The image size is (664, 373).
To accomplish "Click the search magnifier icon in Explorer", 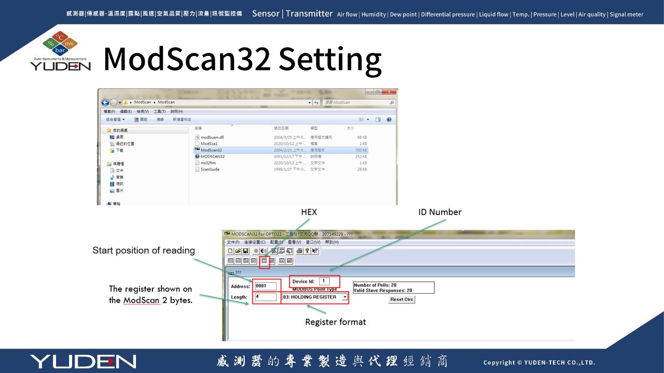I will (x=392, y=103).
